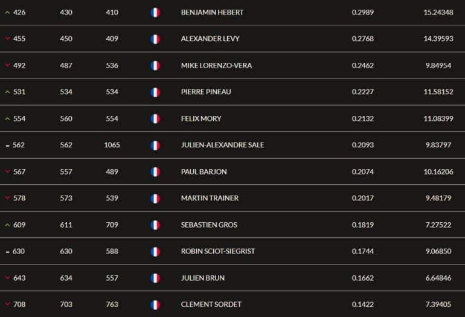This screenshot has height=317, width=465.
Task: Click average points value 0.2093
Action: [363, 145]
